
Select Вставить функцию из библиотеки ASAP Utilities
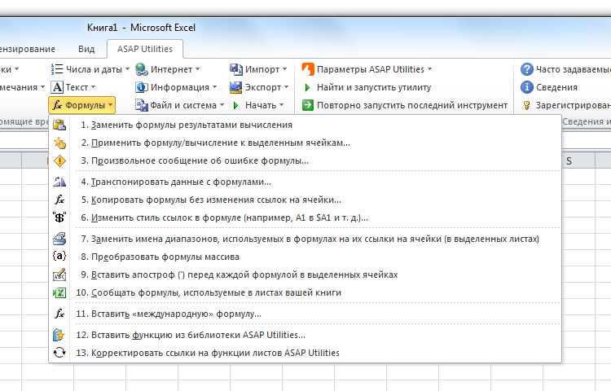point(305,335)
